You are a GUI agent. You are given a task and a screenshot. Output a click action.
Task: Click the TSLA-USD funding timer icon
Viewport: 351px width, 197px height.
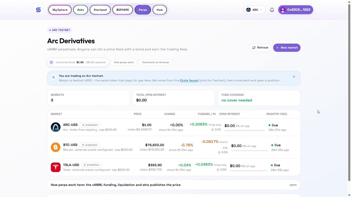click(218, 170)
